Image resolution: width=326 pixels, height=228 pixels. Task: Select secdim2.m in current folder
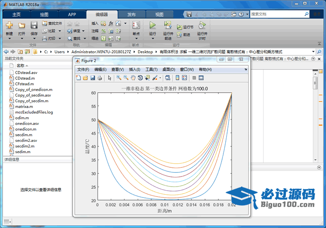click(x=25, y=146)
